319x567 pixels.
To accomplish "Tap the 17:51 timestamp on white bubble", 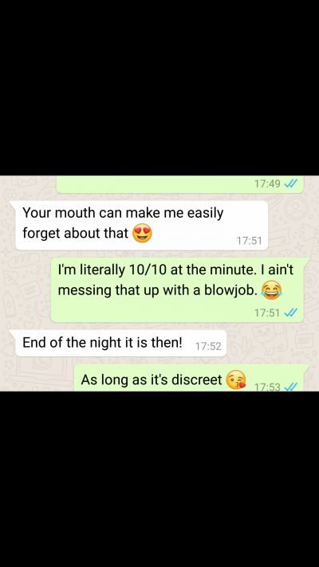I will 249,241.
